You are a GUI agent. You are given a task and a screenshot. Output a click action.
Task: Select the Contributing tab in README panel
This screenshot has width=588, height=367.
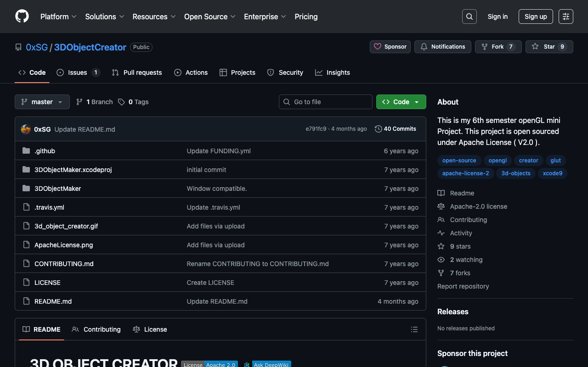click(96, 329)
